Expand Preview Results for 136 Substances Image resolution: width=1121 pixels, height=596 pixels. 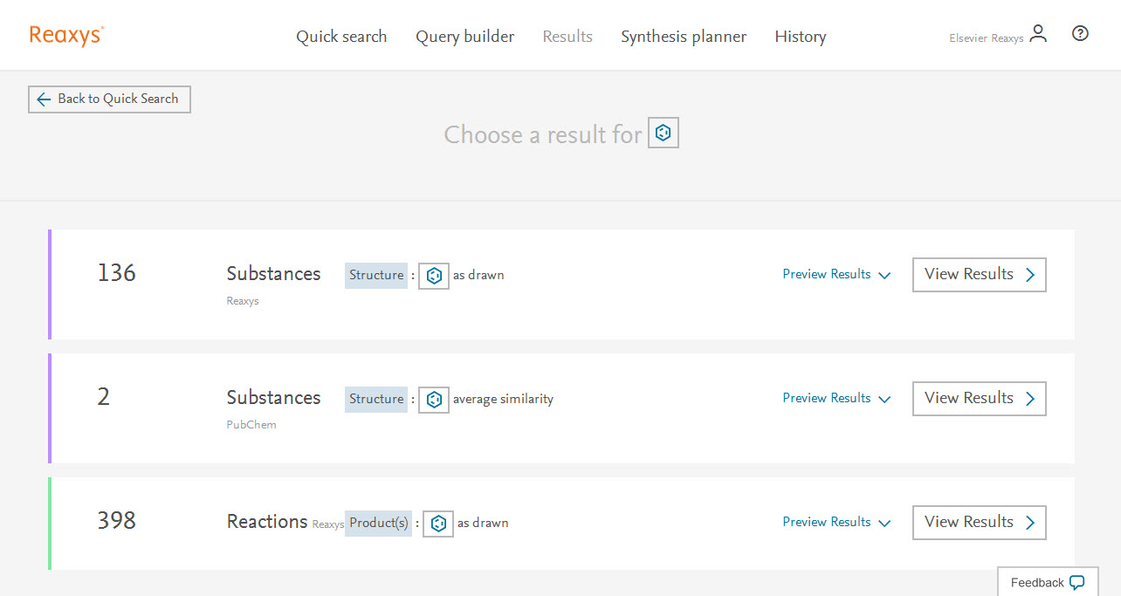pyautogui.click(x=836, y=275)
